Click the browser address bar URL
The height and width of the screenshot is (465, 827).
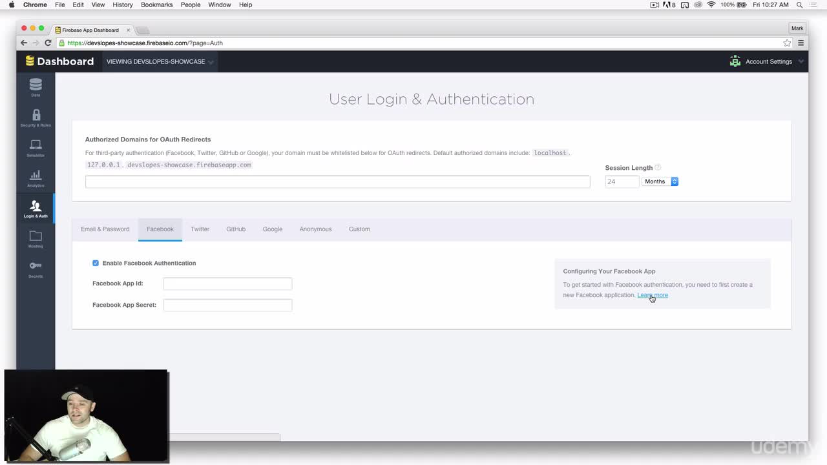pyautogui.click(x=145, y=43)
